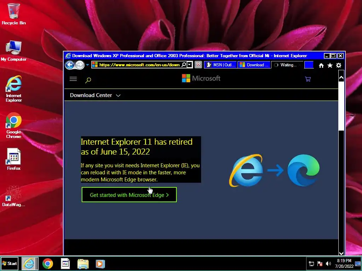
Task: Click the IE window title bar icon
Action: 68,55
